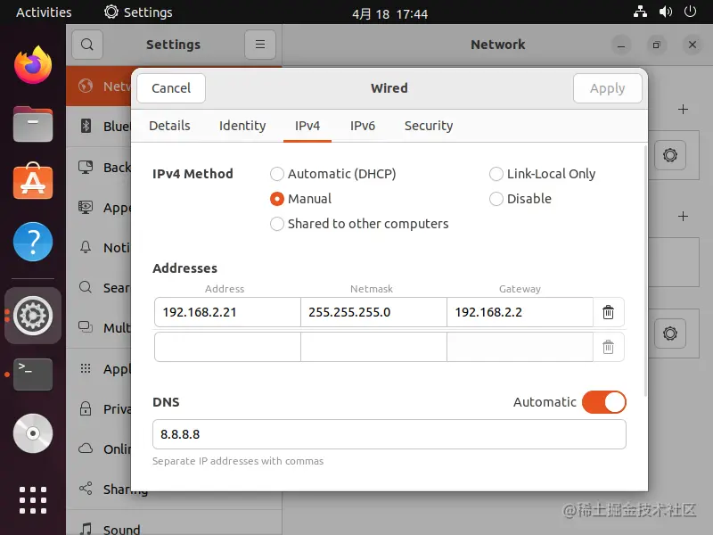Turn off Automatic DNS switch
Image resolution: width=713 pixels, height=535 pixels.
click(603, 402)
